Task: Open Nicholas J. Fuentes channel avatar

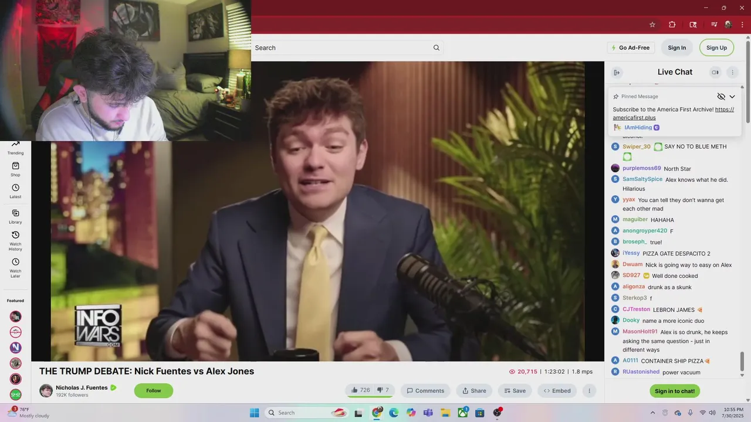Action: (x=46, y=391)
